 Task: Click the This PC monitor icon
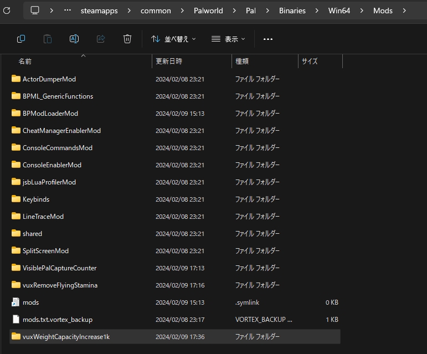click(x=35, y=11)
